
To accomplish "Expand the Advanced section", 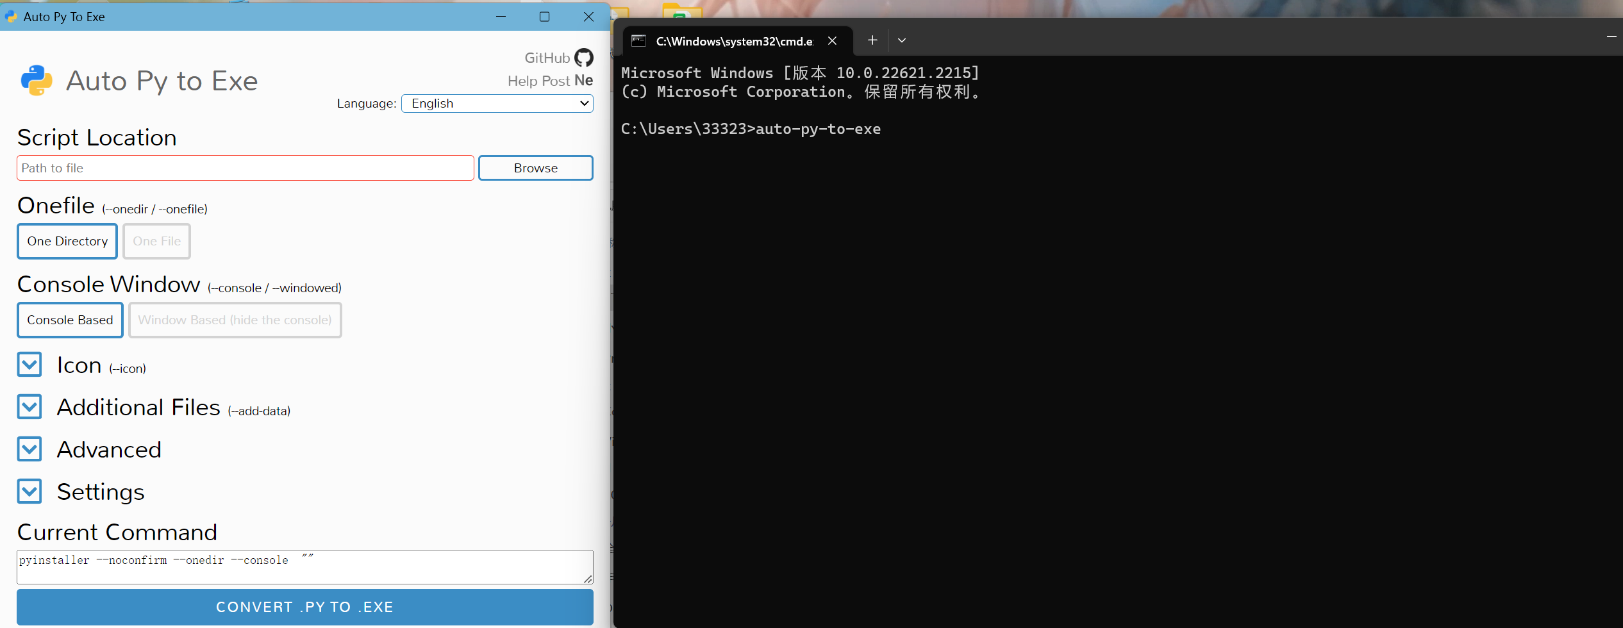I will [x=29, y=449].
